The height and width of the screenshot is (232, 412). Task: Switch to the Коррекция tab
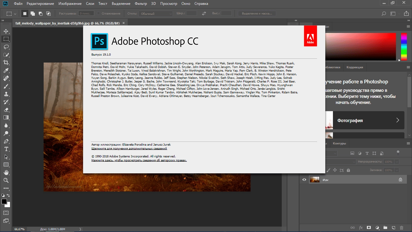point(355,67)
